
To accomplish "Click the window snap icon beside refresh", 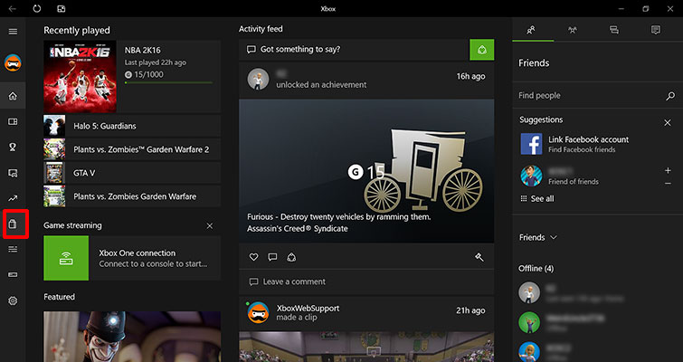I will tap(61, 9).
